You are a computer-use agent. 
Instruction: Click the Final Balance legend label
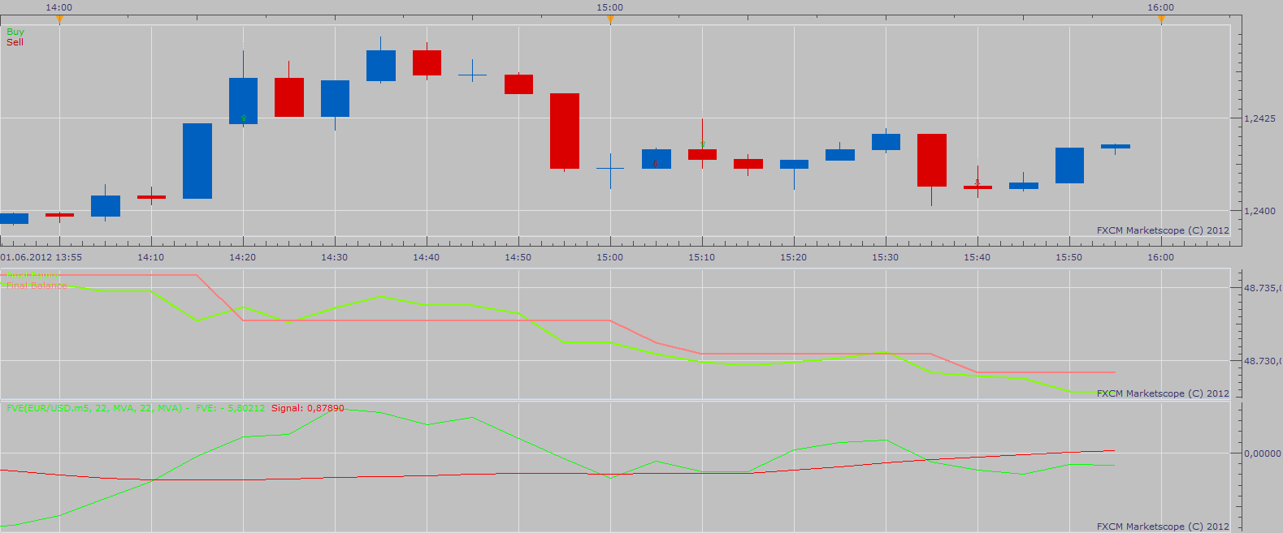[x=37, y=286]
